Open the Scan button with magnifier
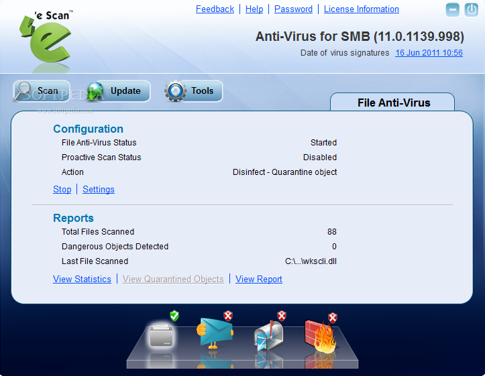This screenshot has height=376, width=485. 42,91
